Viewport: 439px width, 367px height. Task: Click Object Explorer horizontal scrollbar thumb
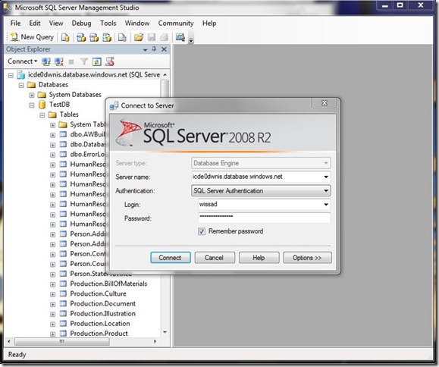pyautogui.click(x=62, y=341)
